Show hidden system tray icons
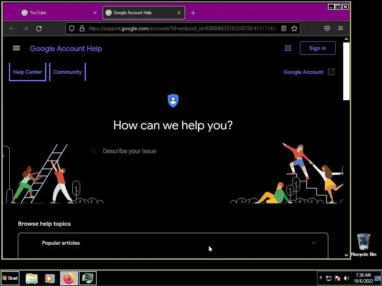Viewport: 382px width, 286px height. 320,278
